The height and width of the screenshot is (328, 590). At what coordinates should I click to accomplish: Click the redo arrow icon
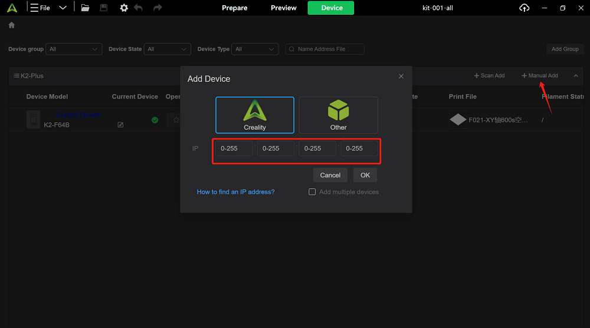[x=158, y=8]
